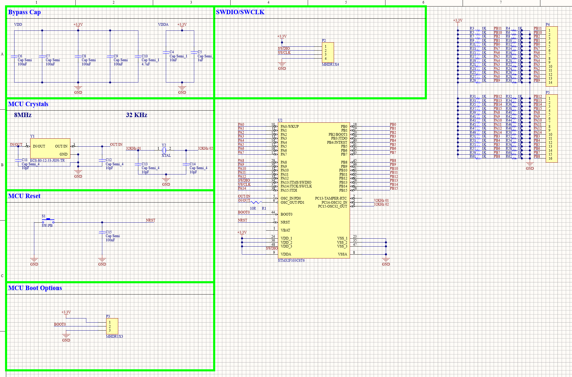Click the GND symbol below U2 VSS pins
572x377 pixels.
coord(386,262)
